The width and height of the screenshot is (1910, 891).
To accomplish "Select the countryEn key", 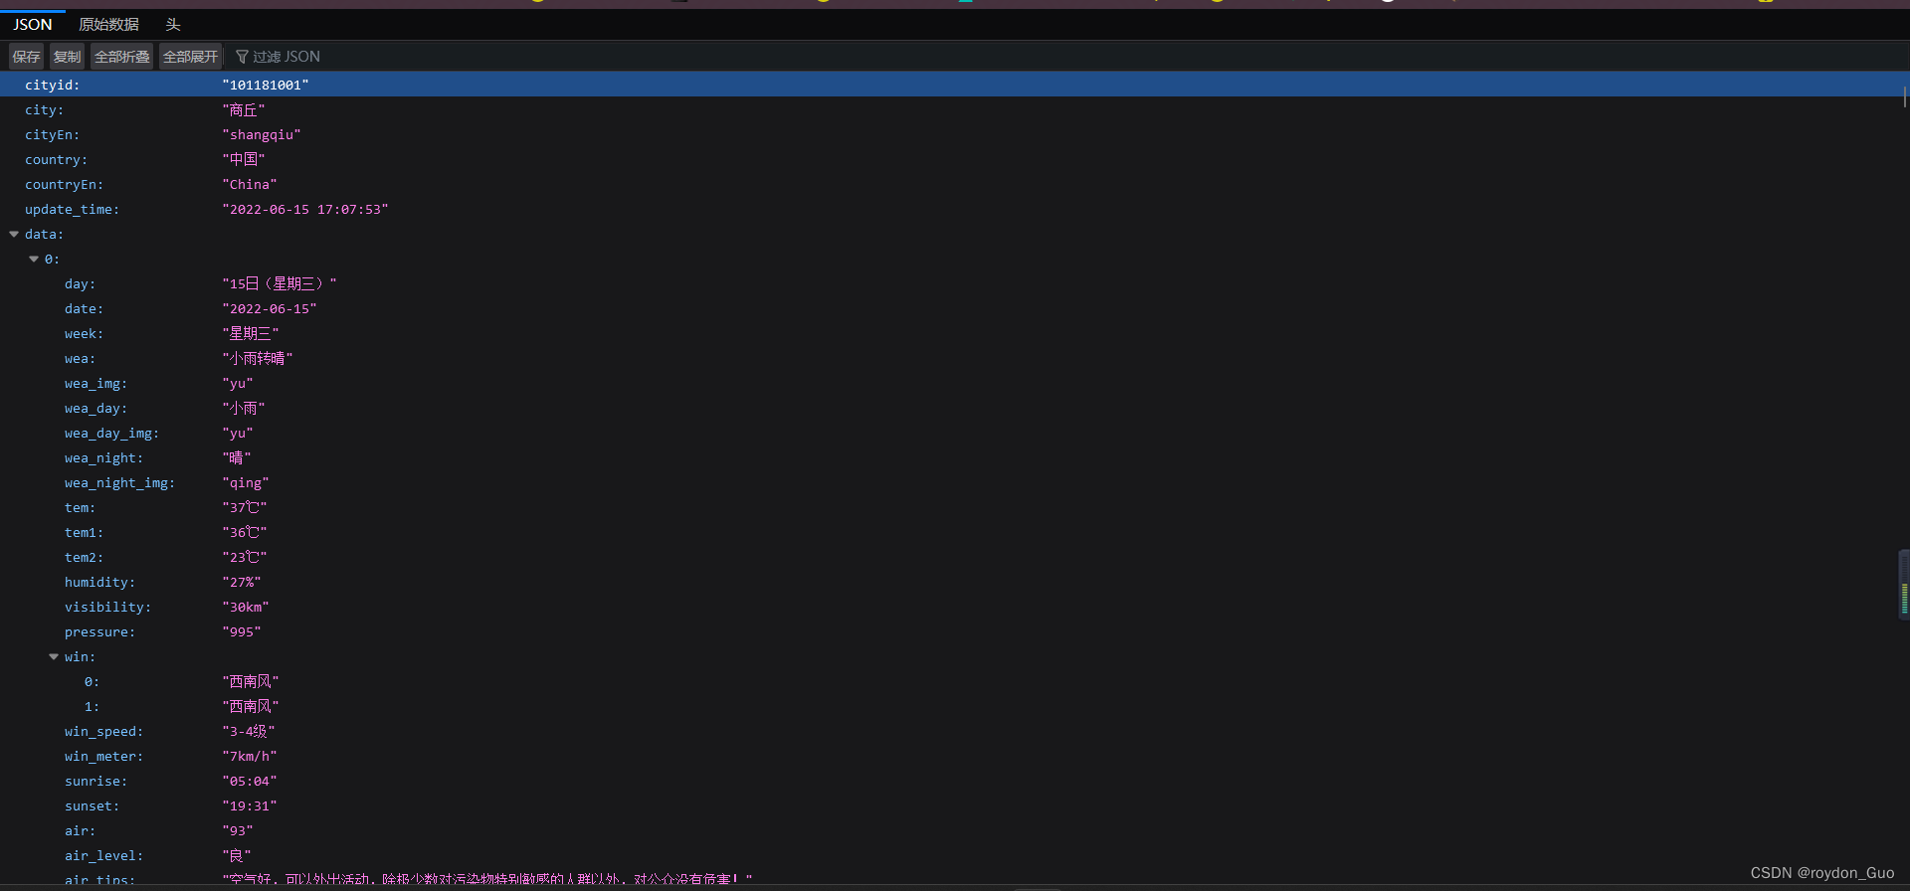I will [64, 184].
